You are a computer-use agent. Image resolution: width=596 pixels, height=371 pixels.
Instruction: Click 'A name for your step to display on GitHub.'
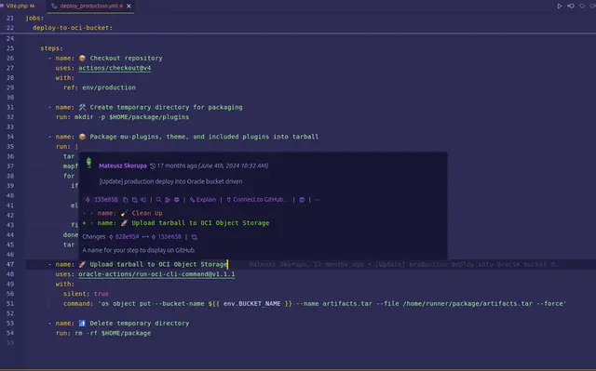coord(139,250)
